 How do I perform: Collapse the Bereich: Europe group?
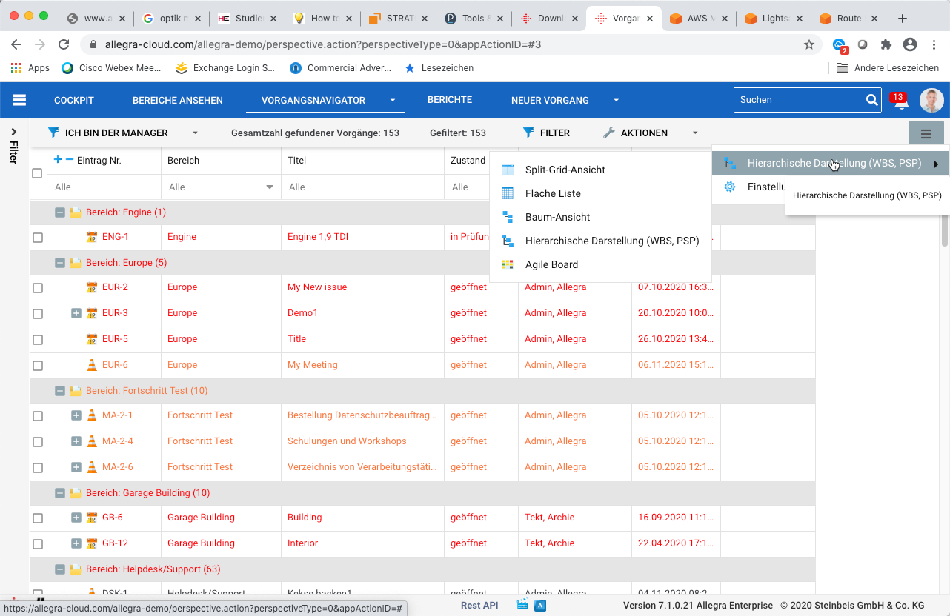point(60,263)
